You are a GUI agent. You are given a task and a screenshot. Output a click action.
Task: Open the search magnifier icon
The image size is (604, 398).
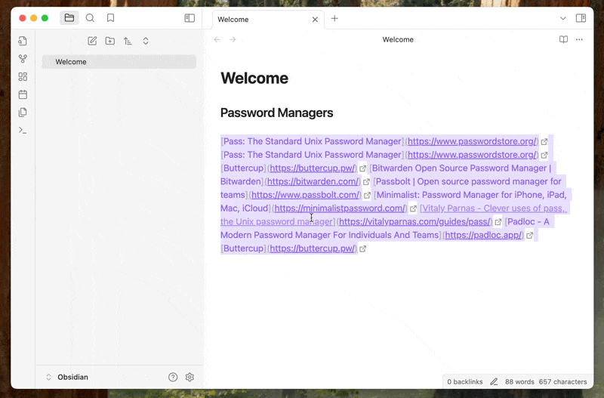click(90, 18)
